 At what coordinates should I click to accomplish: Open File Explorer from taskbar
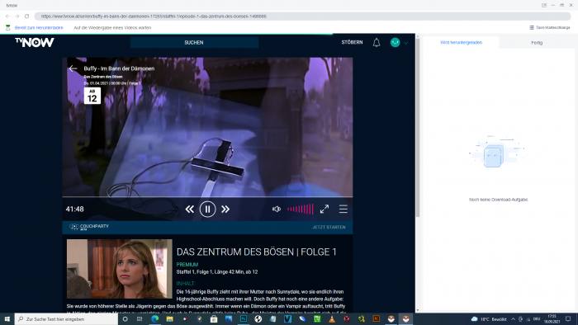(169, 318)
